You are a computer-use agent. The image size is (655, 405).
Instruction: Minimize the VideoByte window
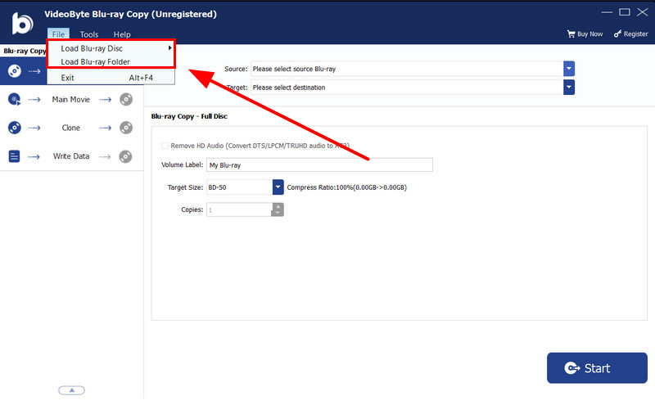tap(607, 12)
